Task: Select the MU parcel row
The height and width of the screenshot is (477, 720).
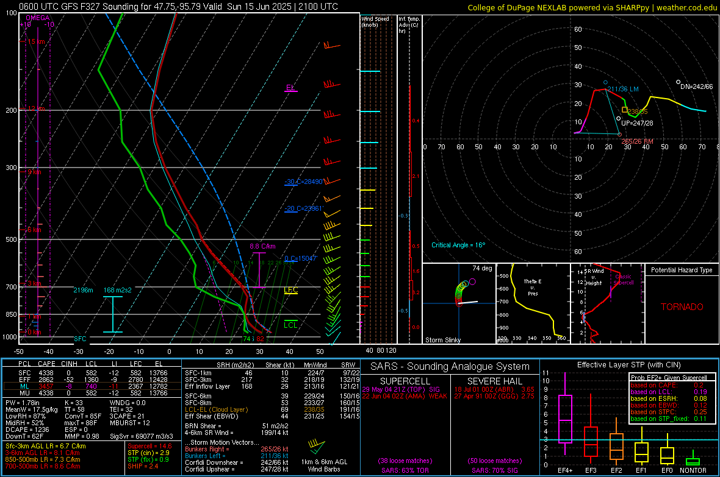Action: pos(92,392)
